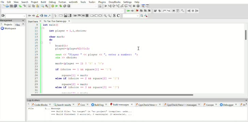Click the green Jump back arrow
This screenshot has height=122, width=248.
point(128,11)
